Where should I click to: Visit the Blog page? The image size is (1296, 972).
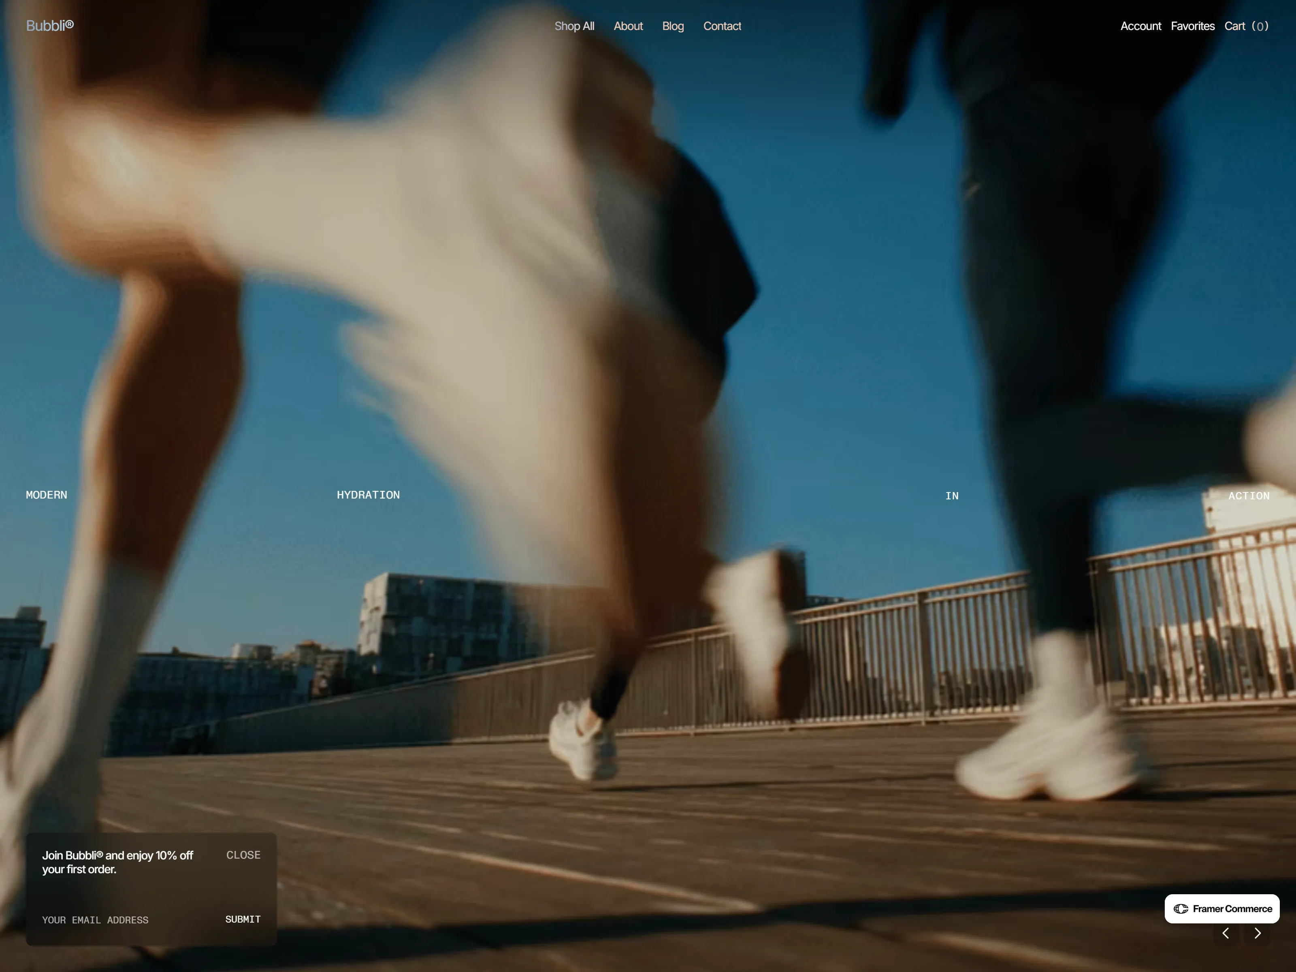tap(673, 26)
